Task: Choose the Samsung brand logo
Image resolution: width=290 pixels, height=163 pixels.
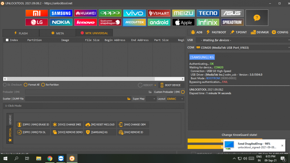Action: click(61, 13)
